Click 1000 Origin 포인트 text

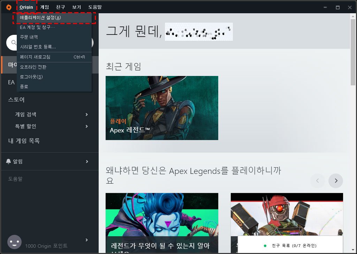[46, 246]
